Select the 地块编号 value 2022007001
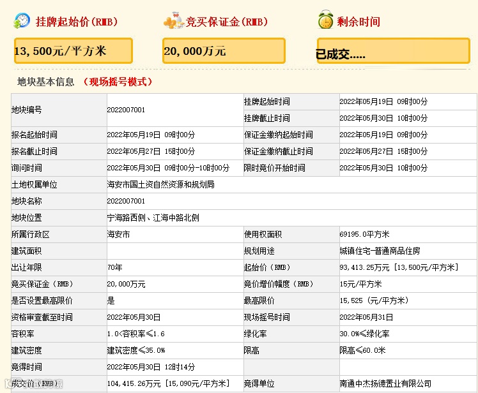Image resolution: width=478 pixels, height=393 pixels. pyautogui.click(x=126, y=110)
